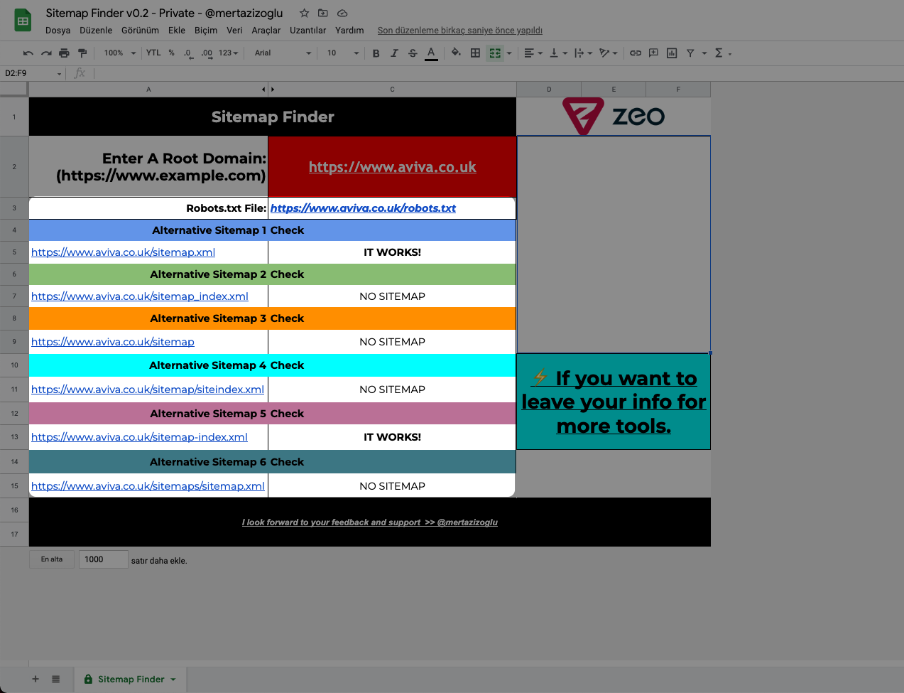Open the Yardım menu

(349, 31)
